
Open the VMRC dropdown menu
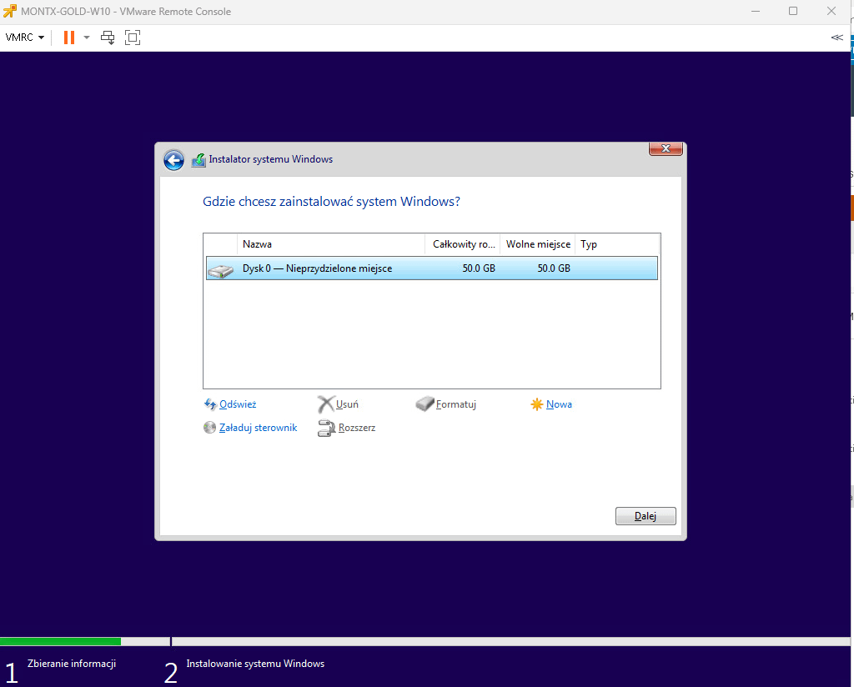click(24, 38)
